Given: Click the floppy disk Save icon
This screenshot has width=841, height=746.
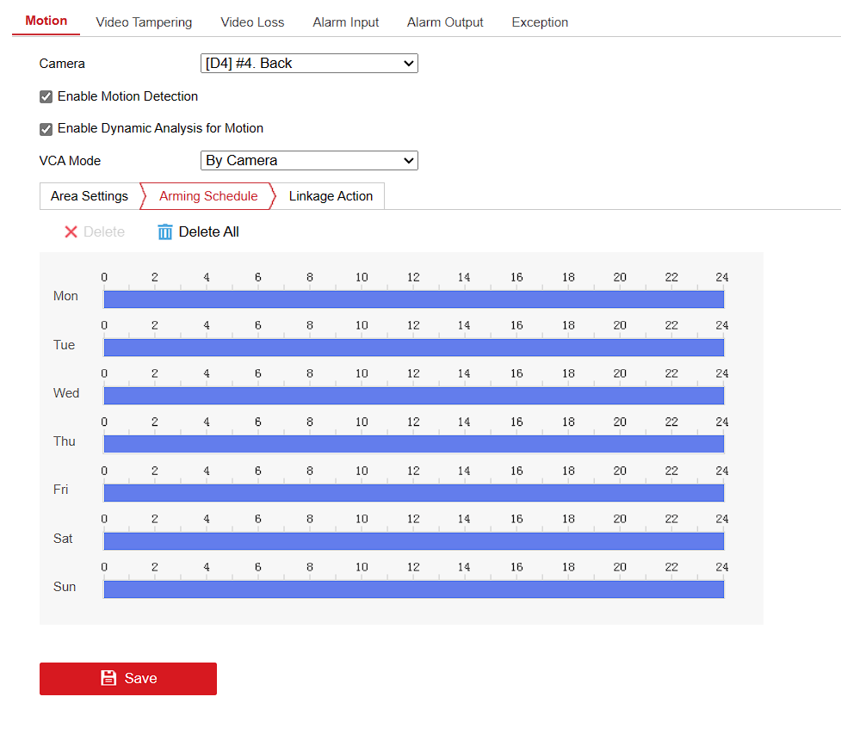Looking at the screenshot, I should coord(108,678).
